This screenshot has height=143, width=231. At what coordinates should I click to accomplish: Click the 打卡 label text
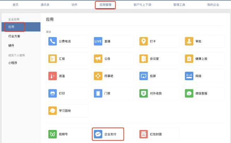coord(153,41)
